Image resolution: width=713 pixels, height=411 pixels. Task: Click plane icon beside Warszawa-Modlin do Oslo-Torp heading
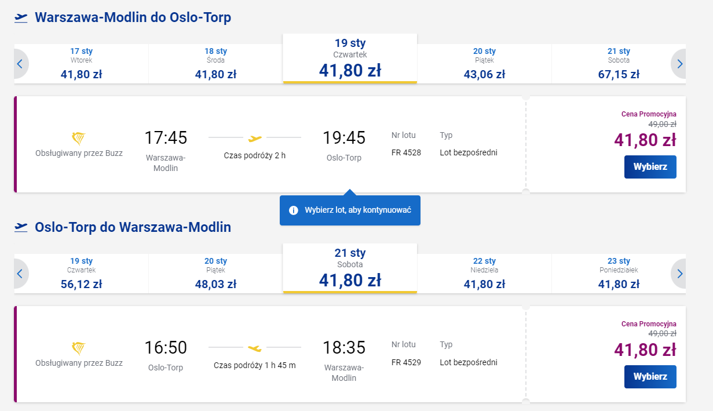[21, 18]
